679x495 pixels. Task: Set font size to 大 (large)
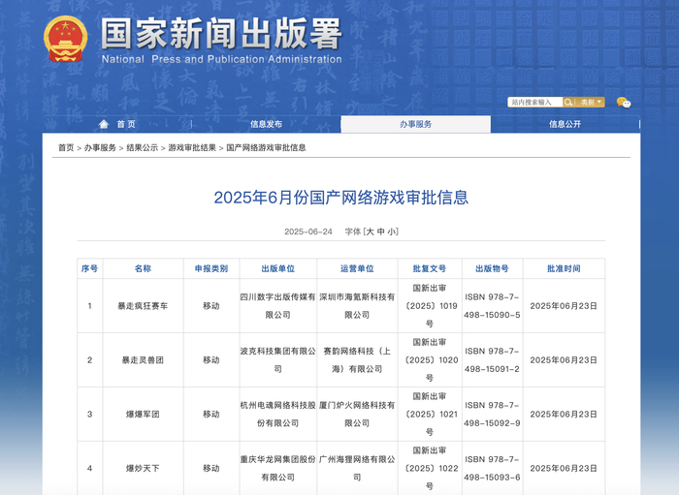(370, 232)
